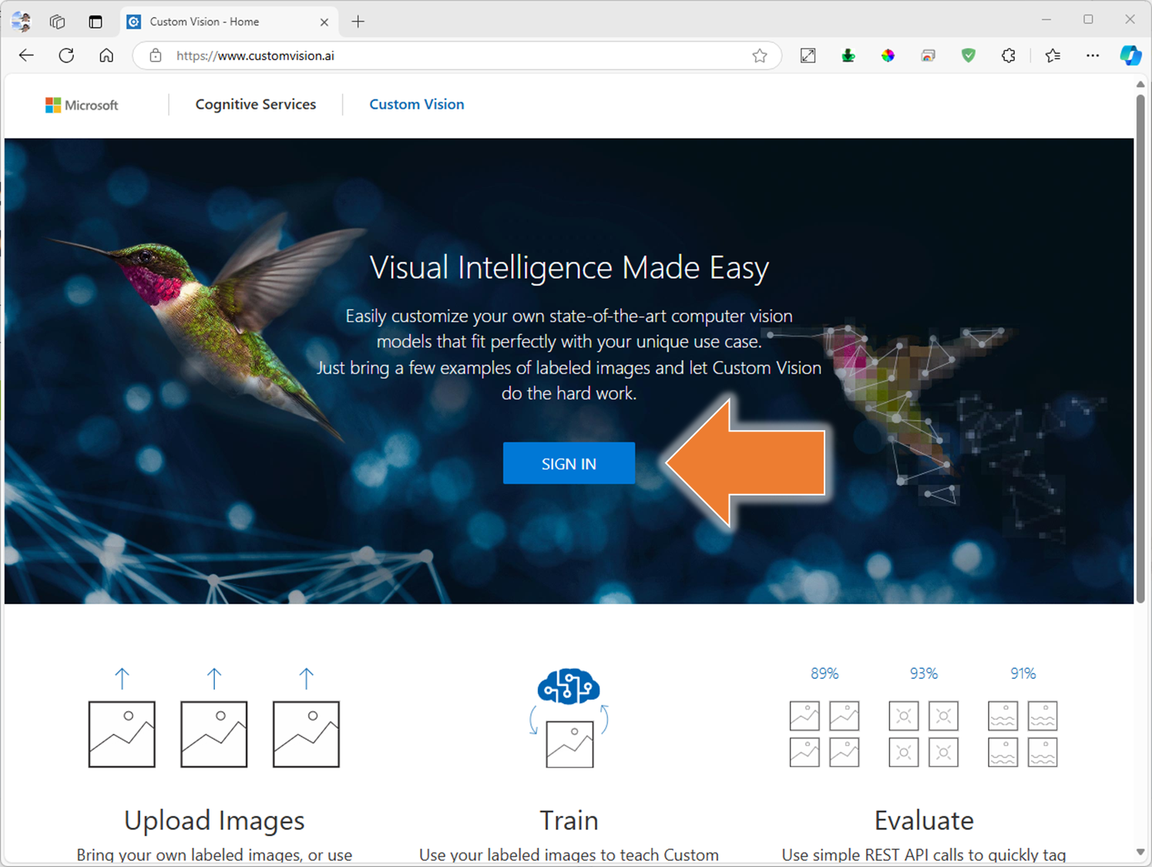Screen dimensions: 1152x867
Task: Click the scrollbar down arrow
Action: (1140, 852)
